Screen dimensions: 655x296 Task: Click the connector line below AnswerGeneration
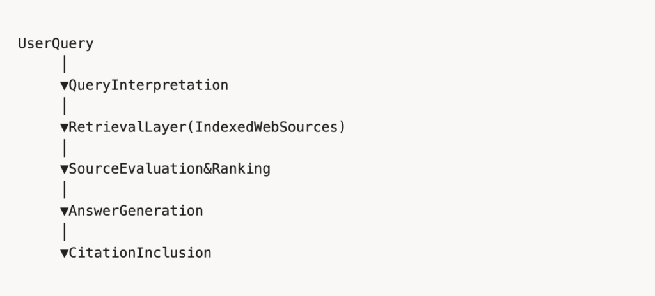tap(64, 232)
